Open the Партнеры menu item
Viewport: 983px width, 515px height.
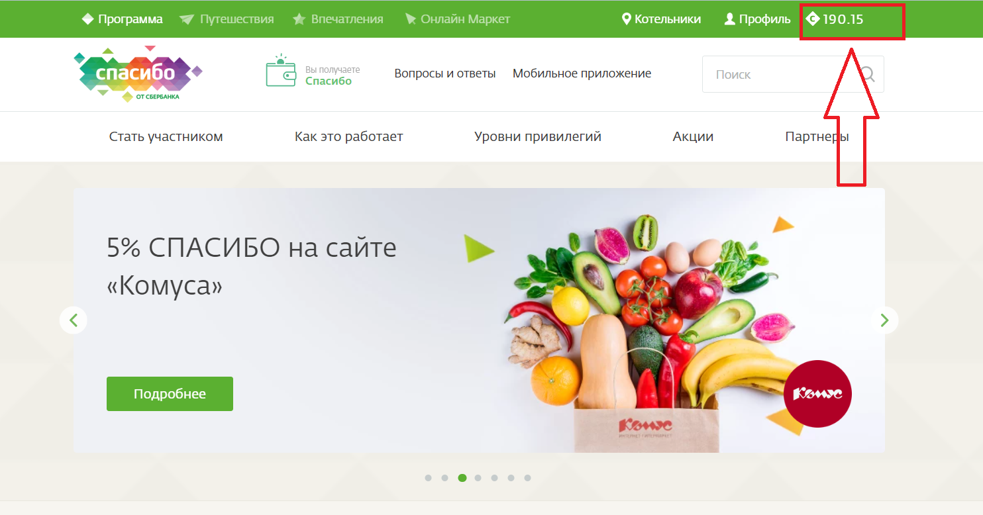coord(817,137)
